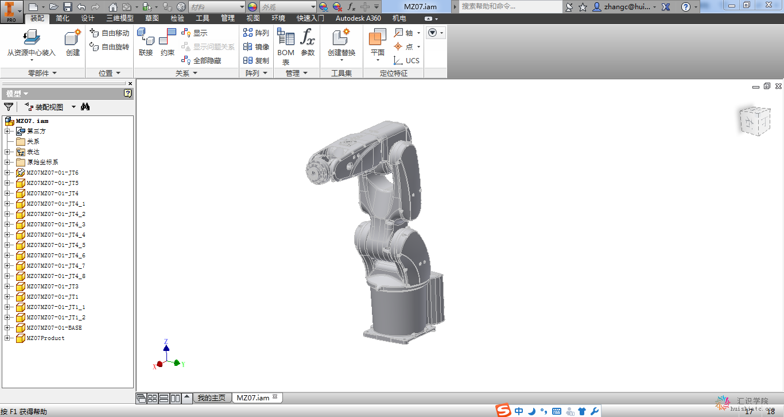
Task: Click the fx parameters icon in quick toolbar
Action: click(352, 7)
